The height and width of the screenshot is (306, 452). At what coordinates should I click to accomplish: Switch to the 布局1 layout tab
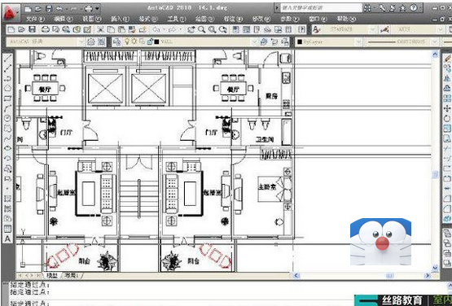click(x=71, y=275)
